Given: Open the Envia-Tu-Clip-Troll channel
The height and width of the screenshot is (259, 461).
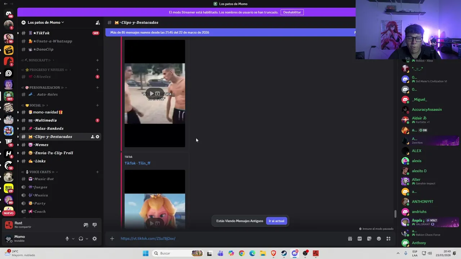Looking at the screenshot, I should [59, 153].
